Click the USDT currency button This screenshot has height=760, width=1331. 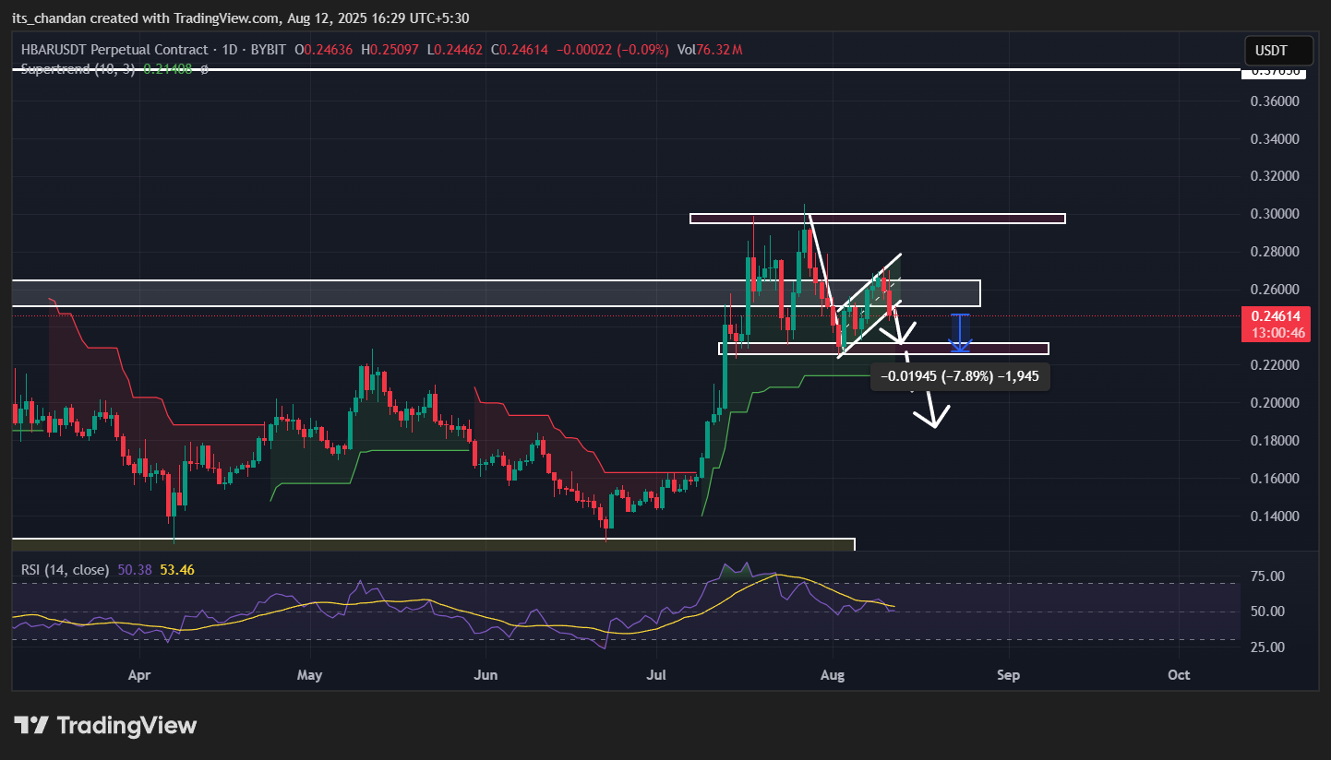(x=1278, y=51)
